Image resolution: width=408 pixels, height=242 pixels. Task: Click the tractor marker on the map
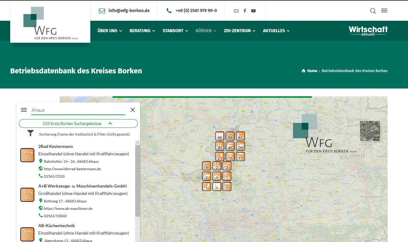(x=217, y=176)
